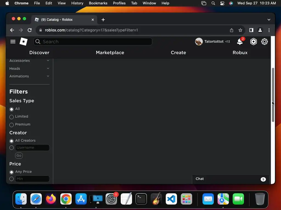Click the Go button under Creator
The height and width of the screenshot is (210, 281).
tap(19, 156)
